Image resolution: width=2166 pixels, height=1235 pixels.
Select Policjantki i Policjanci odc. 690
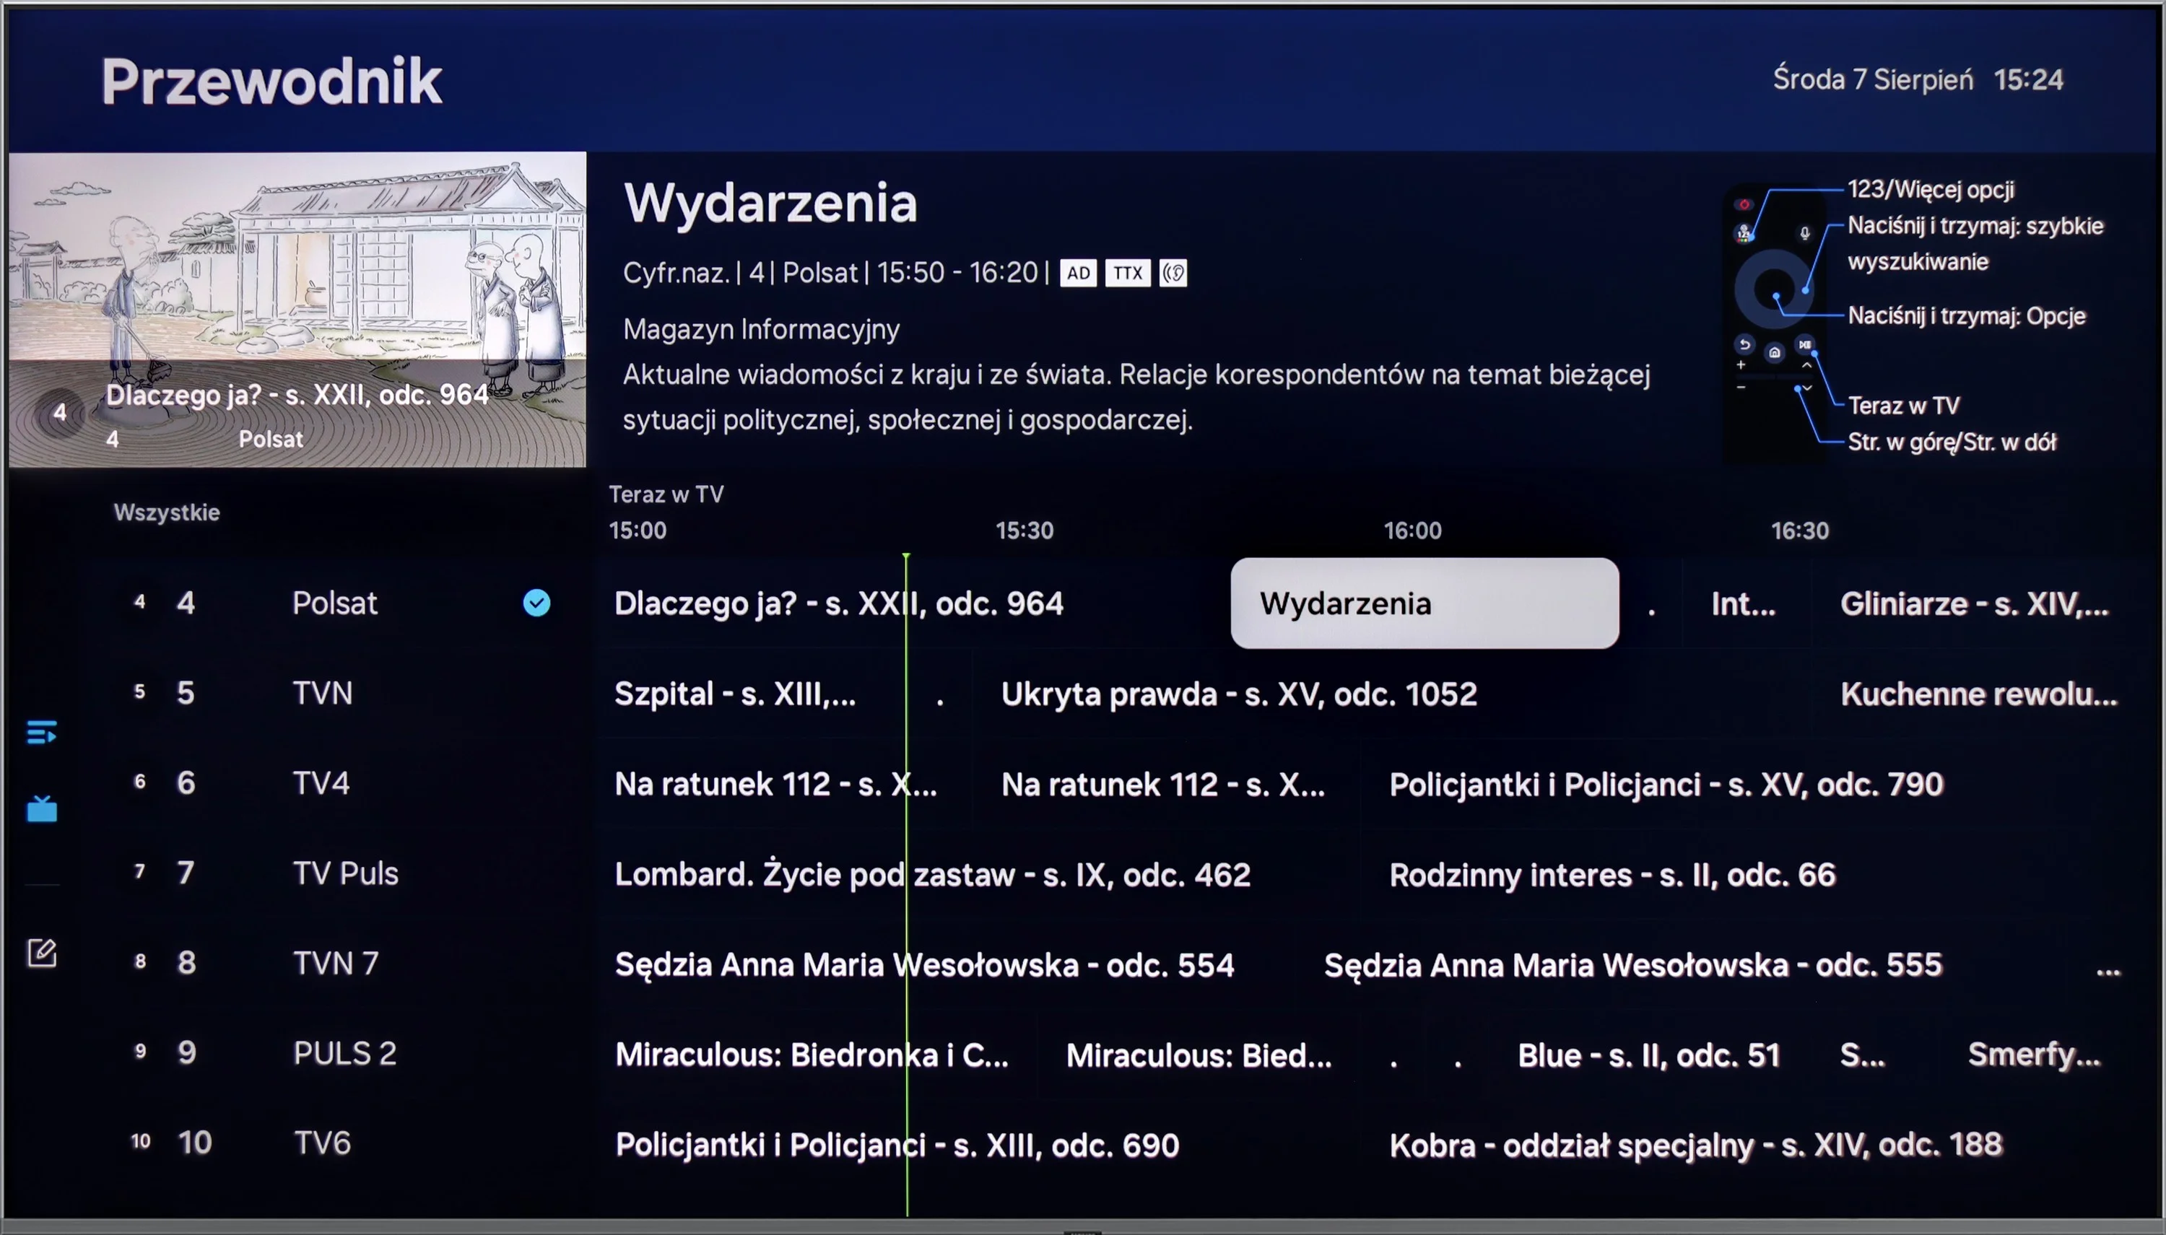978,1144
